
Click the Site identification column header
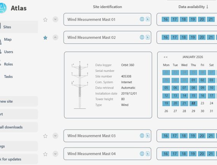tap(107, 7)
